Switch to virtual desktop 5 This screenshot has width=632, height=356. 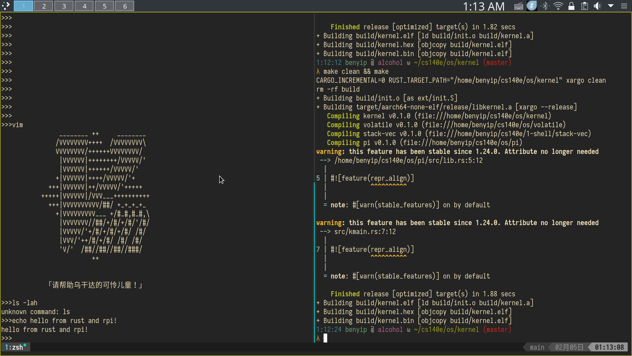coord(104,6)
